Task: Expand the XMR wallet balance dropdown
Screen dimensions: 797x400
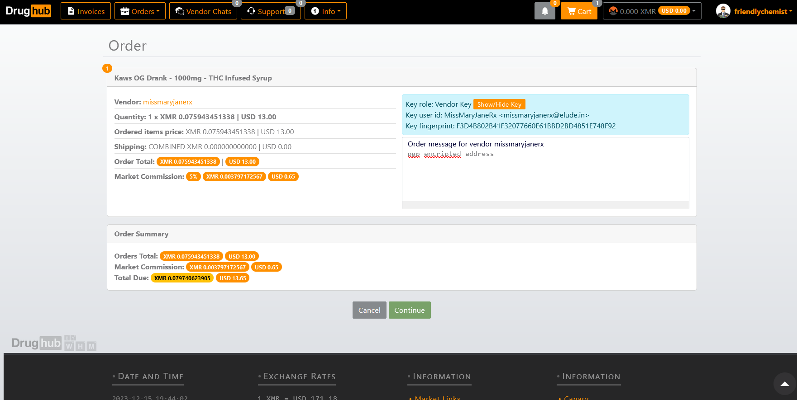Action: (x=652, y=11)
